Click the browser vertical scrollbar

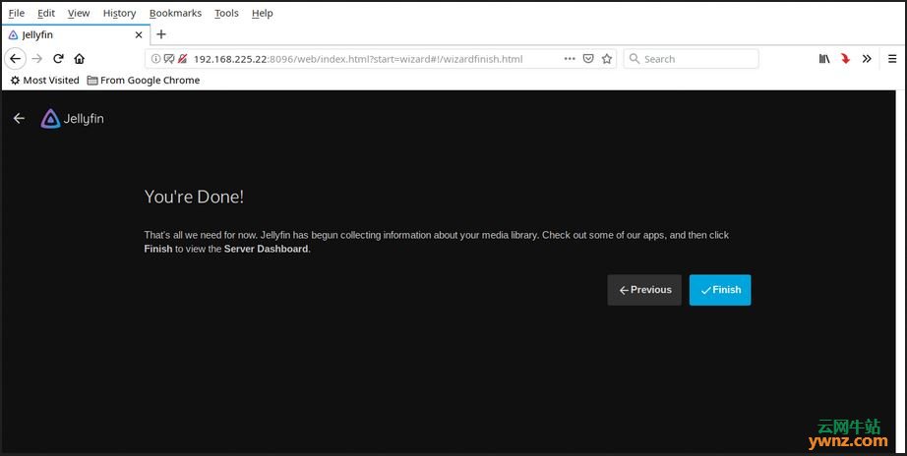[x=901, y=271]
